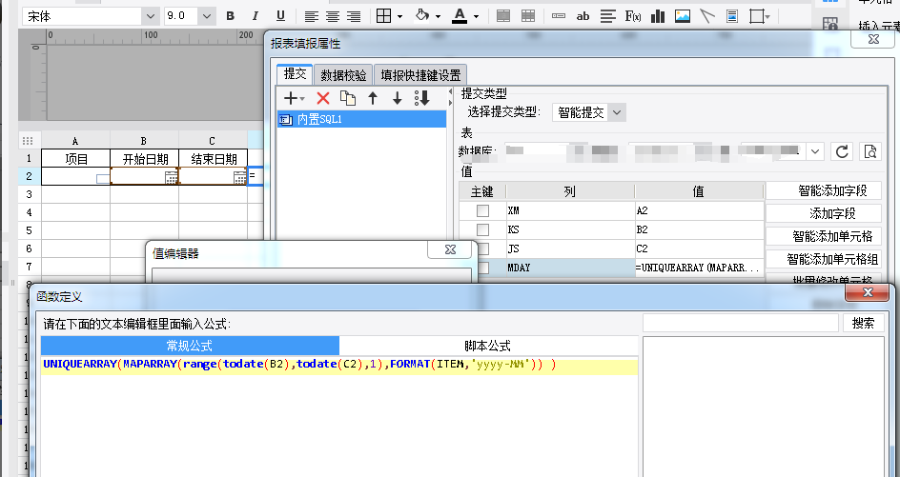Viewport: 900px width, 477px height.
Task: Select spreadsheet cell 项目
Action: click(x=75, y=159)
